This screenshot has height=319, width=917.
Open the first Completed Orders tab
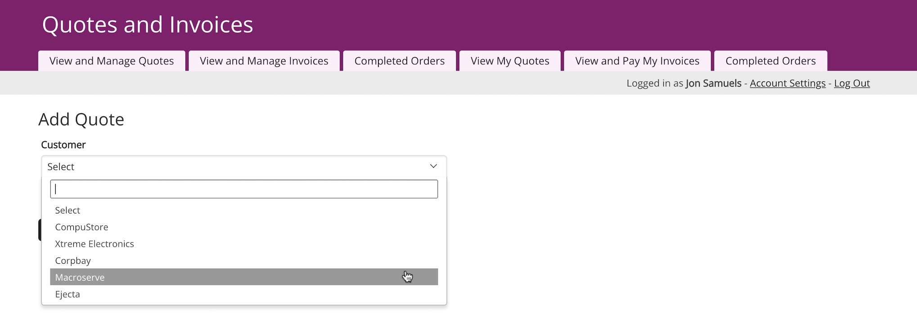[x=400, y=61]
